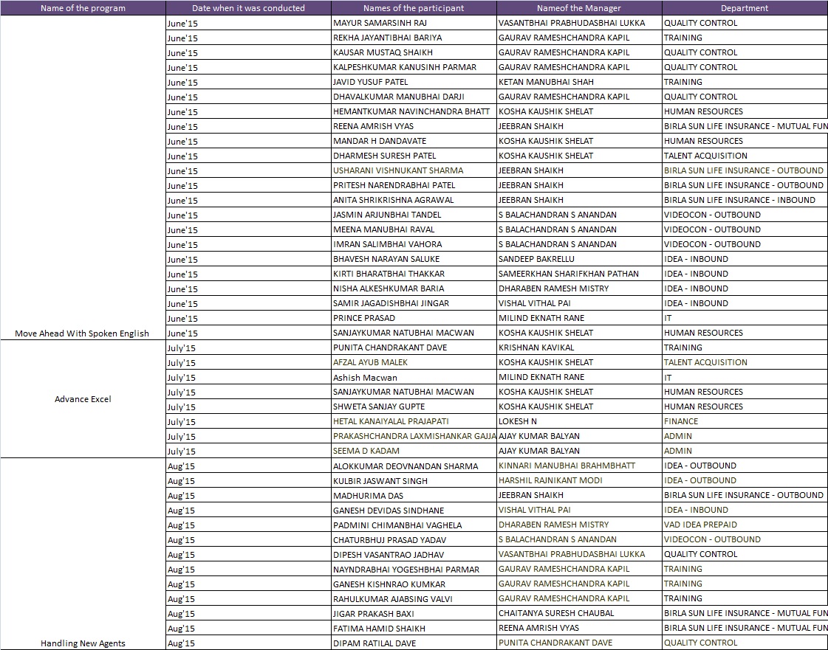The height and width of the screenshot is (650, 828).
Task: Click manager KRISHNAN KAVIKAL cell
Action: coord(579,348)
